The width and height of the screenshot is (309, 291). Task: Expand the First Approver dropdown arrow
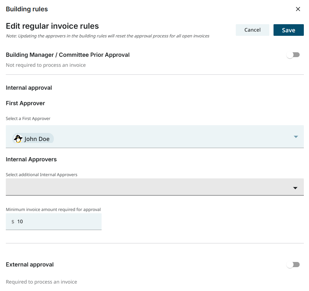tap(296, 137)
